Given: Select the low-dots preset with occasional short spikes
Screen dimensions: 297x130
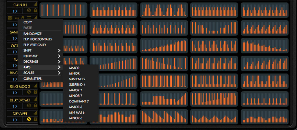Looking at the screenshot, I should click(265, 99).
